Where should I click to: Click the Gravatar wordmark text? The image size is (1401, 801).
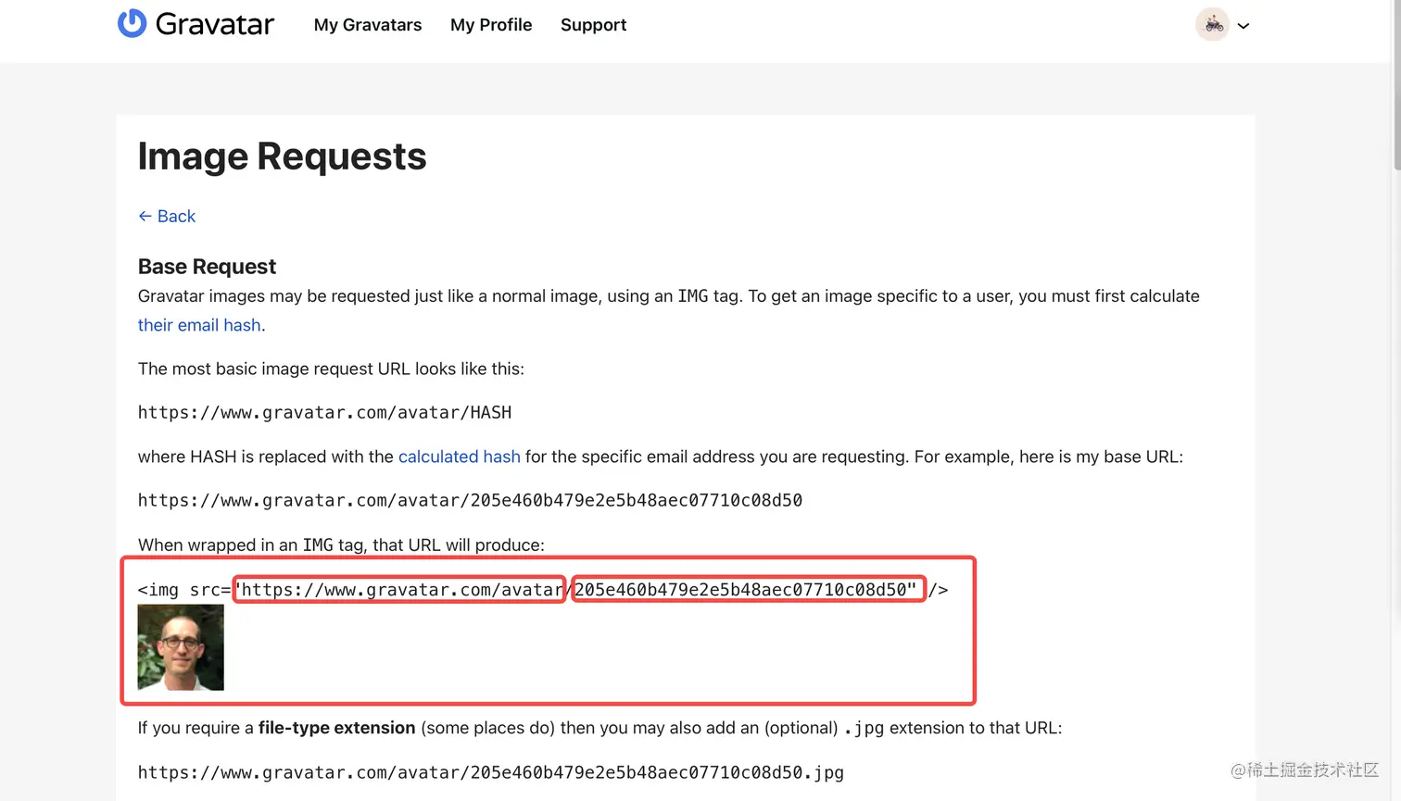pyautogui.click(x=215, y=24)
